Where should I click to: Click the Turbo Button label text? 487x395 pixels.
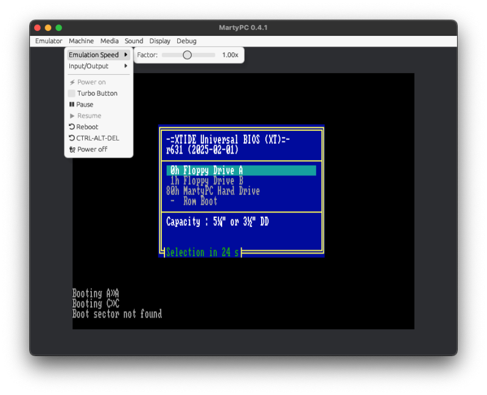97,93
